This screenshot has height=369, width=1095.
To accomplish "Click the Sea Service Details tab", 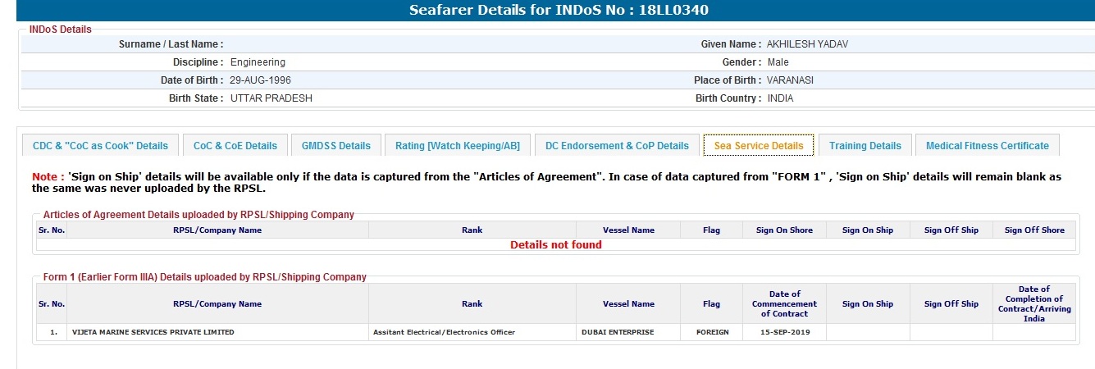I will (x=759, y=146).
